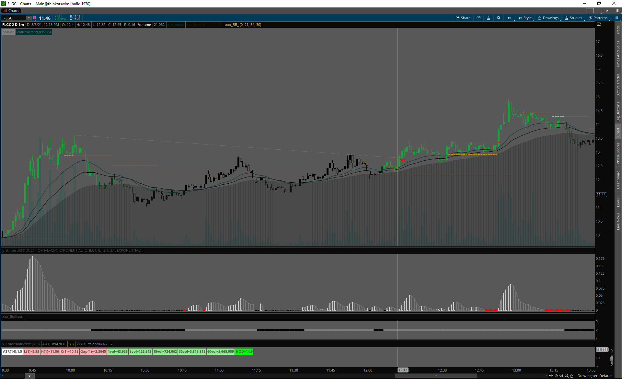Click the pointer hand drawing tool icon

pos(572,376)
